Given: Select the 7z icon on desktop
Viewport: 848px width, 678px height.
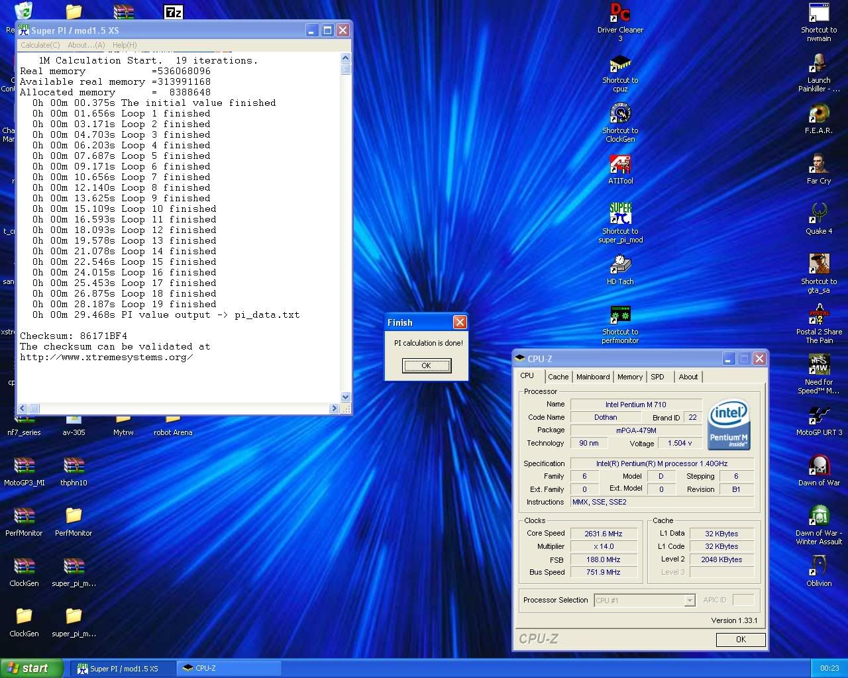Looking at the screenshot, I should [x=173, y=11].
